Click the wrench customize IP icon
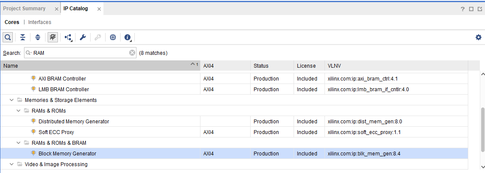 (83, 37)
